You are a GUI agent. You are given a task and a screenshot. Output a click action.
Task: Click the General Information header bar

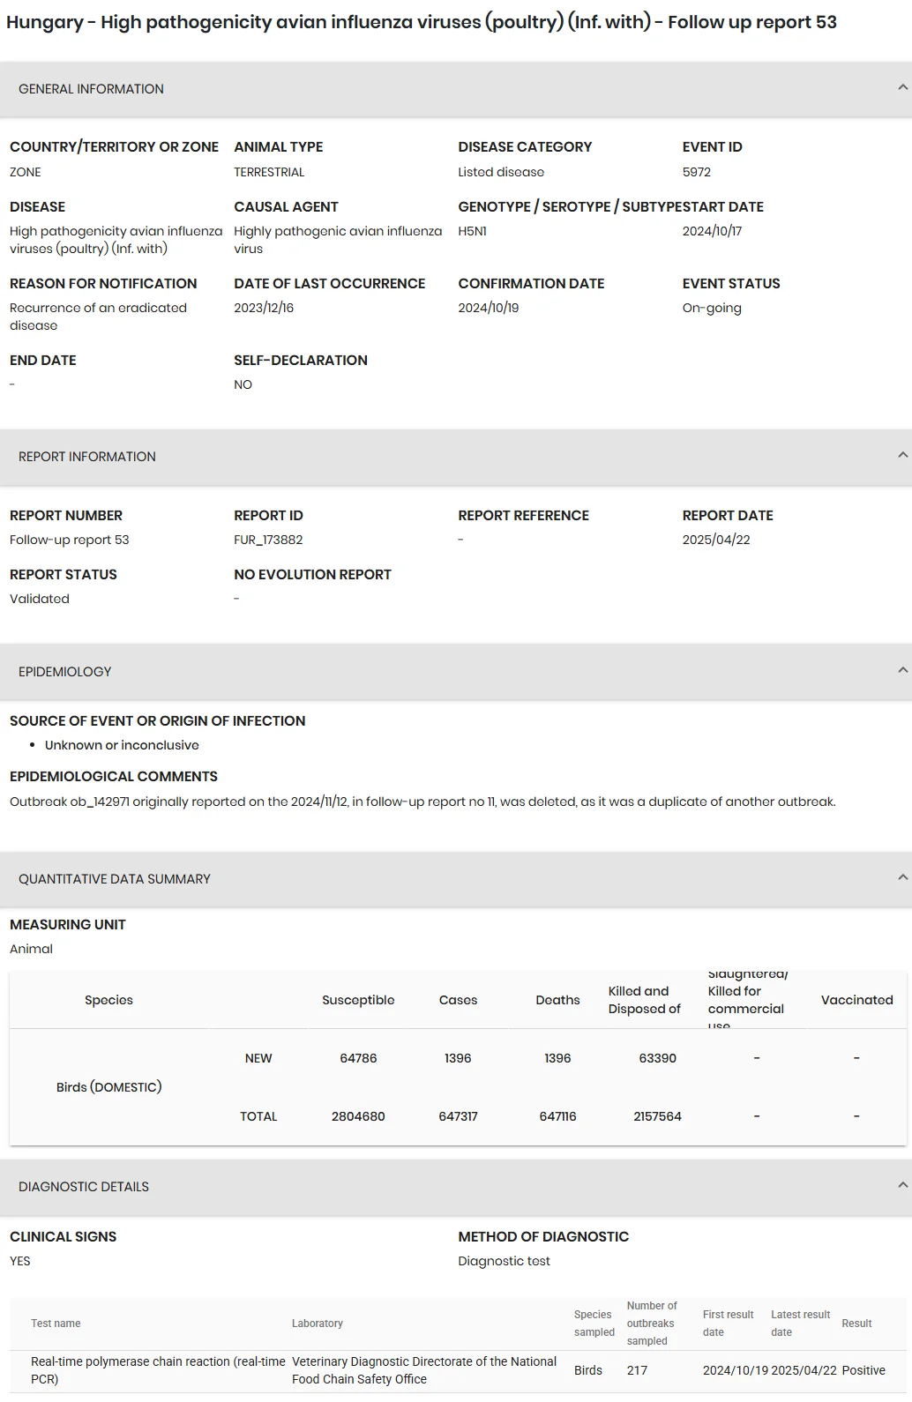click(x=456, y=89)
